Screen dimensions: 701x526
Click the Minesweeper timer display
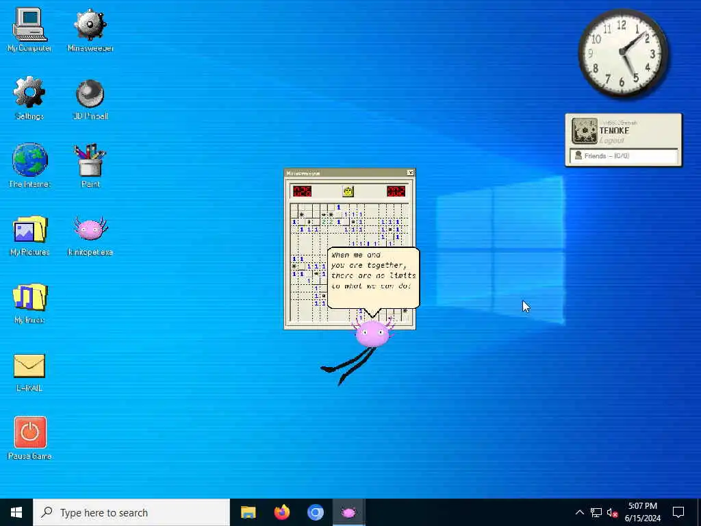point(396,192)
